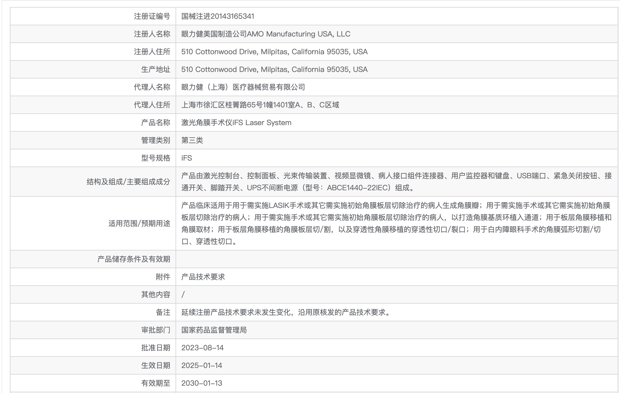Click the 注册证编号 label cell
This screenshot has height=393, width=620.
(152, 16)
